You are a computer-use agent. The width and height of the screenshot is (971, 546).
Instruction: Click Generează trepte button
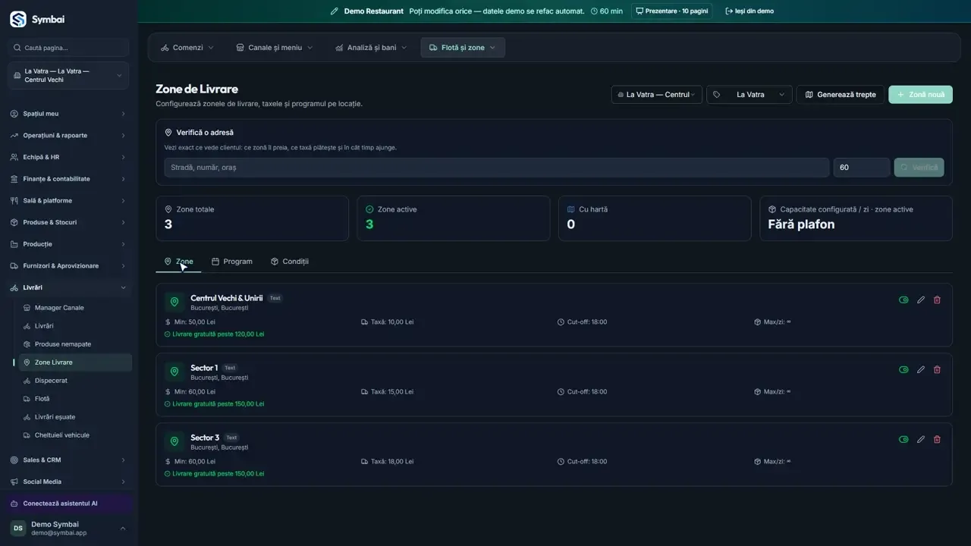point(841,95)
